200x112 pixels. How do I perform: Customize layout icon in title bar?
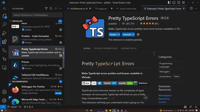183,2
